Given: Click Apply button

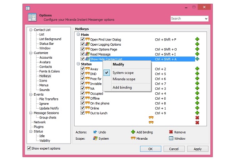Looking at the screenshot, I should pos(198,149).
